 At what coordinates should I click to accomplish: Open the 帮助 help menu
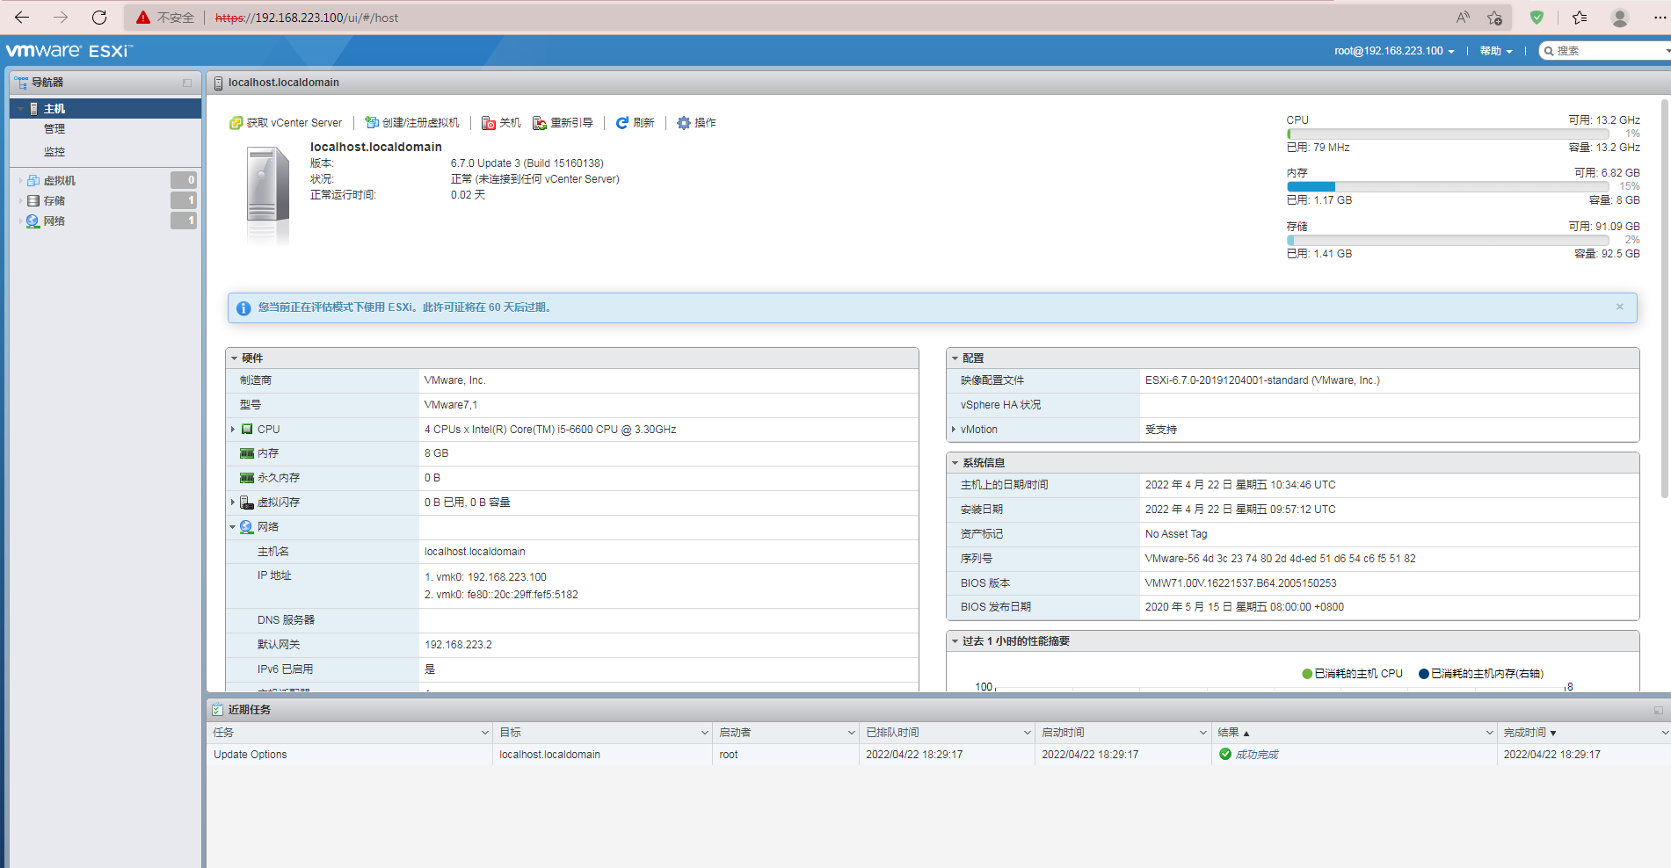click(1494, 50)
